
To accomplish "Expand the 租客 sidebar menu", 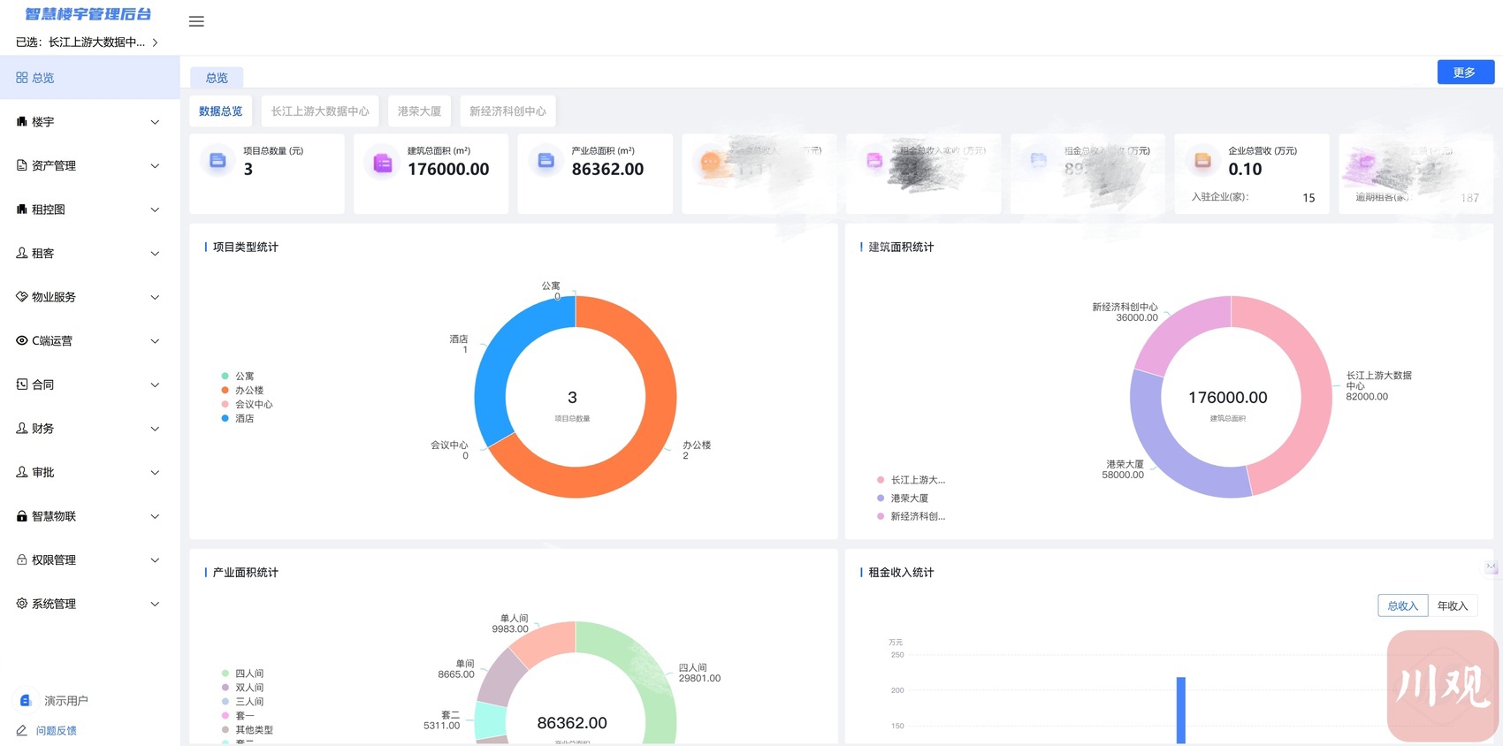I will (x=88, y=254).
